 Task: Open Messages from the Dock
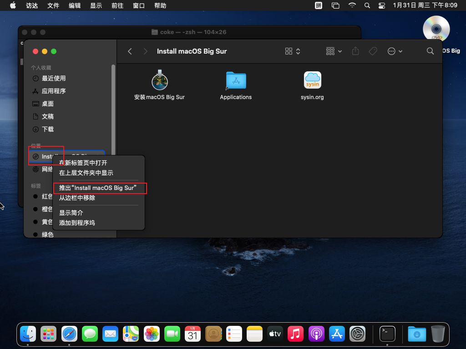pos(90,334)
